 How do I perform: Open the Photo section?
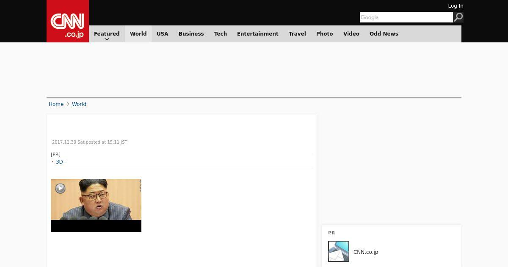(x=325, y=34)
